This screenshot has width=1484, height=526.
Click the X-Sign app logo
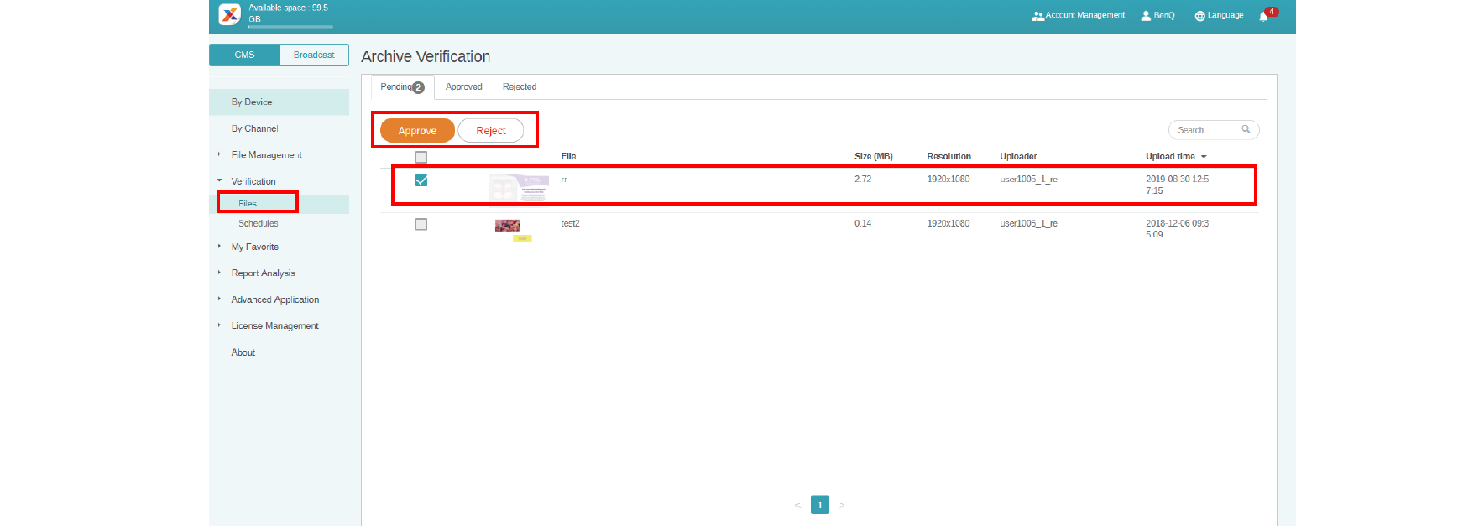(229, 14)
